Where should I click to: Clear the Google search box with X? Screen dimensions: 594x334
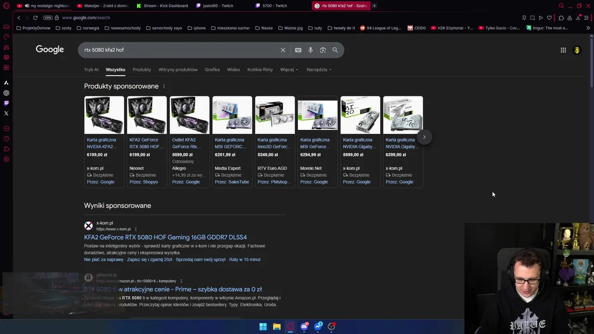coord(283,50)
